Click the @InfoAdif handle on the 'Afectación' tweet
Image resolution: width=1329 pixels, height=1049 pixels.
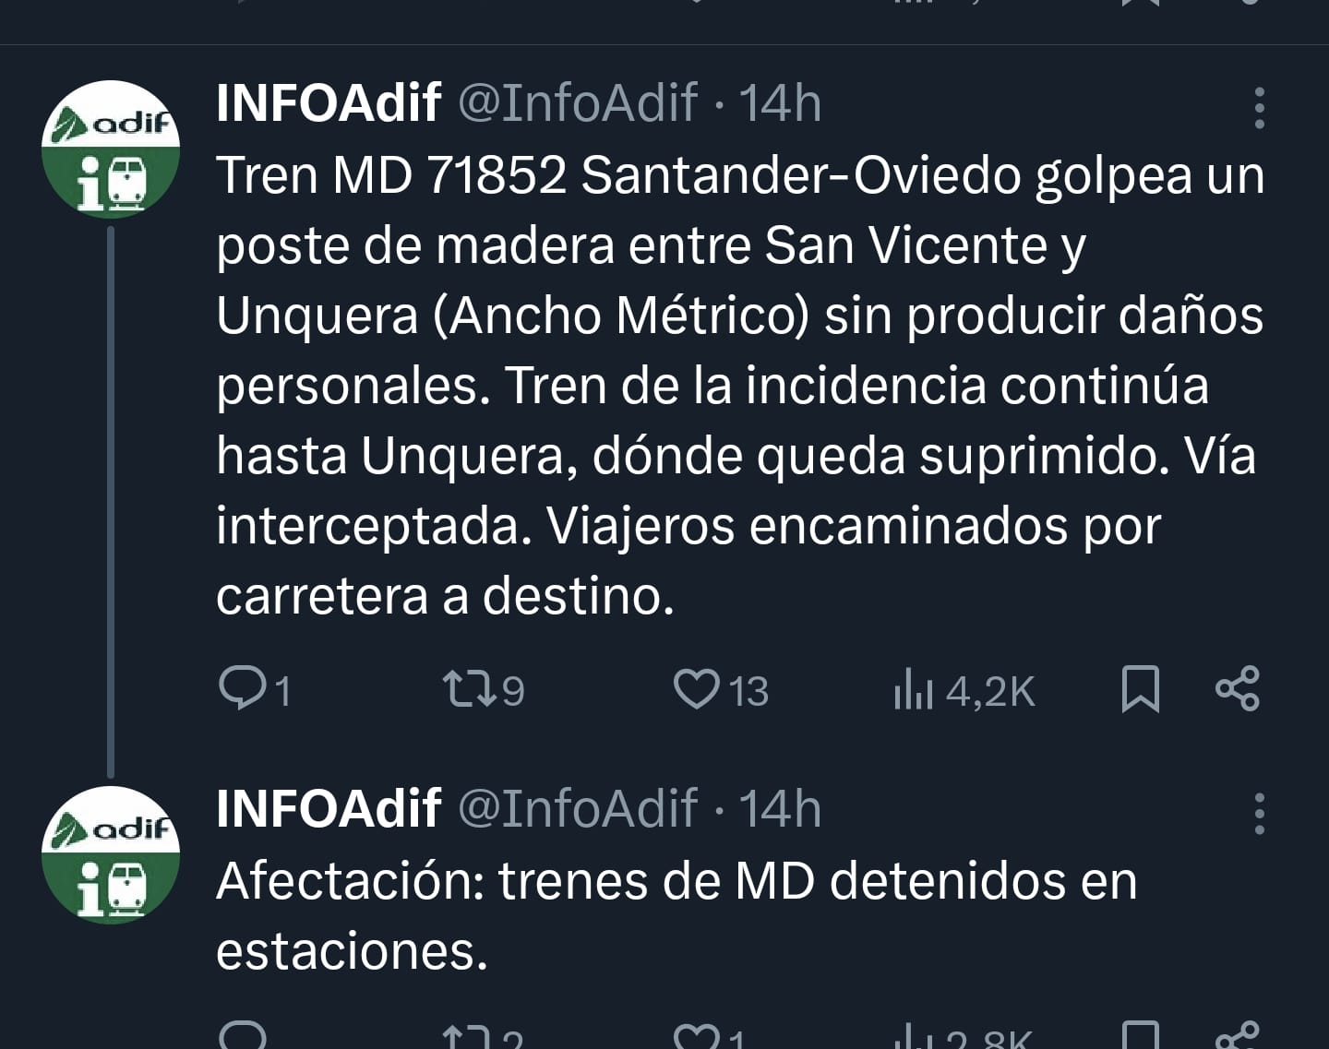[578, 808]
